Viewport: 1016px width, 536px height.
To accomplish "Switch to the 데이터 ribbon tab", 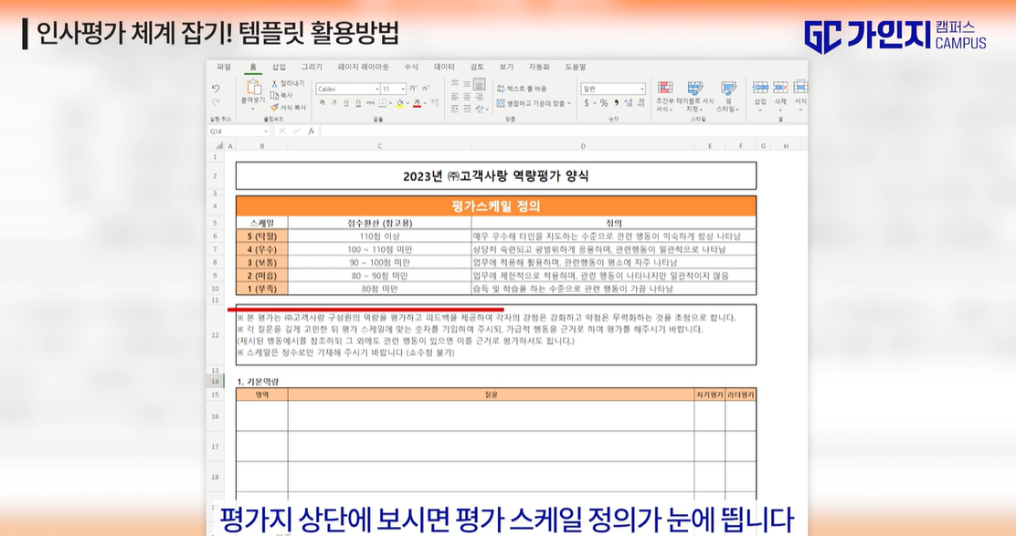I will click(x=444, y=67).
